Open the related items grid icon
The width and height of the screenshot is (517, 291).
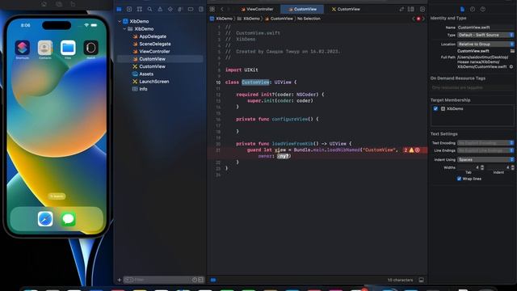tap(212, 9)
